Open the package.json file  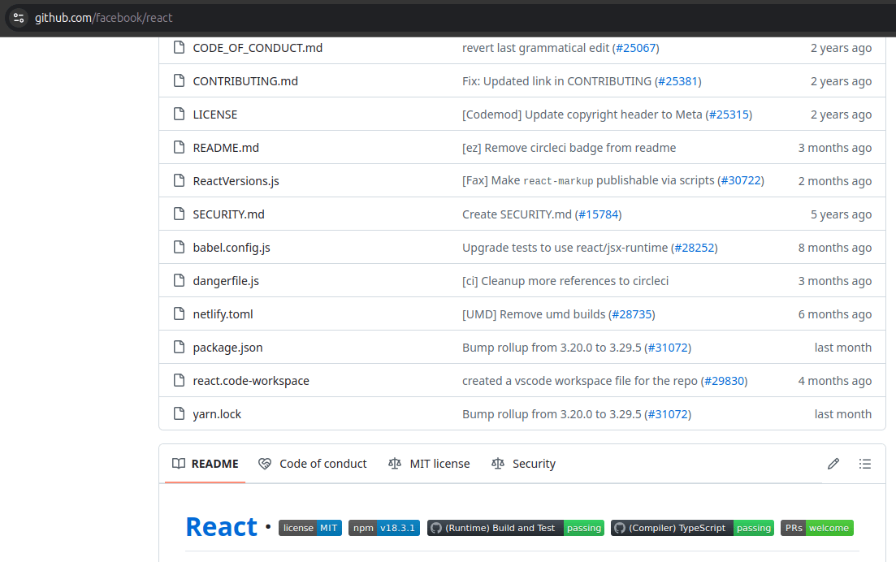227,348
